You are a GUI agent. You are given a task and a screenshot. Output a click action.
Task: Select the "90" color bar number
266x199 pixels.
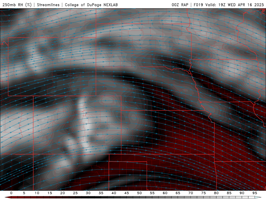click(242, 193)
